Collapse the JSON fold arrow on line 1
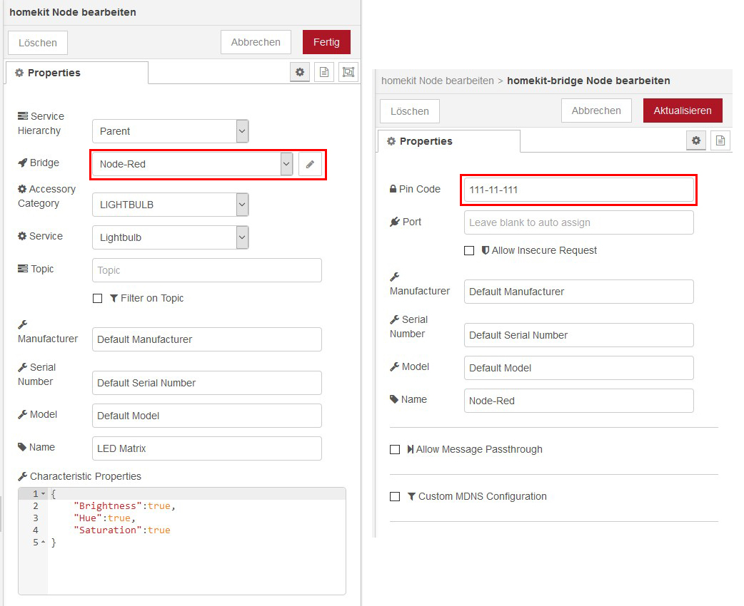Image resolution: width=744 pixels, height=606 pixels. pos(43,493)
